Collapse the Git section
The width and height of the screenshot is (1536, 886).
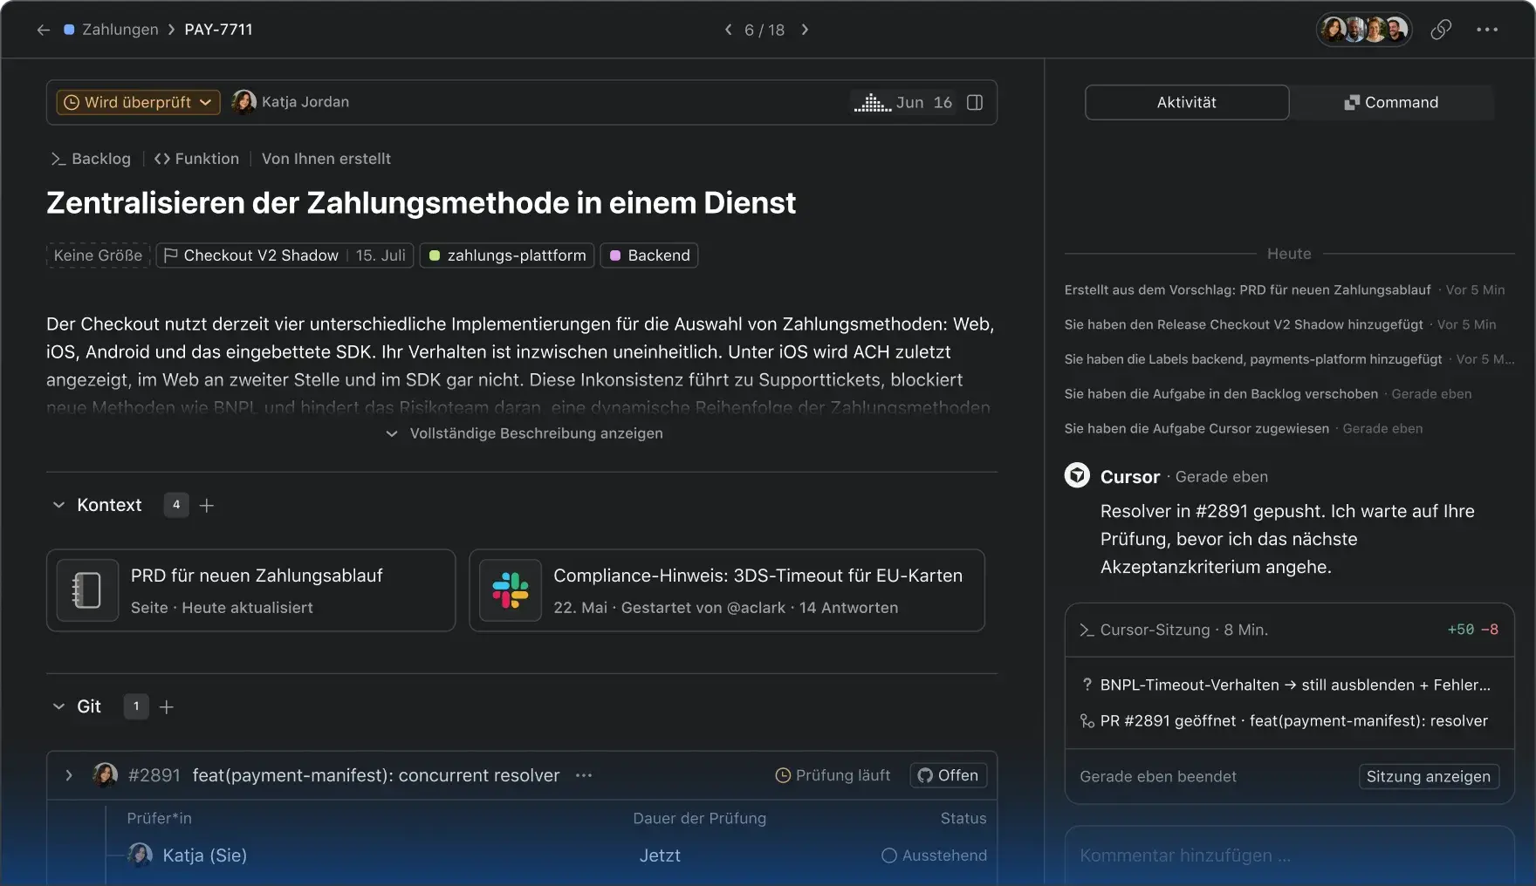pyautogui.click(x=58, y=706)
